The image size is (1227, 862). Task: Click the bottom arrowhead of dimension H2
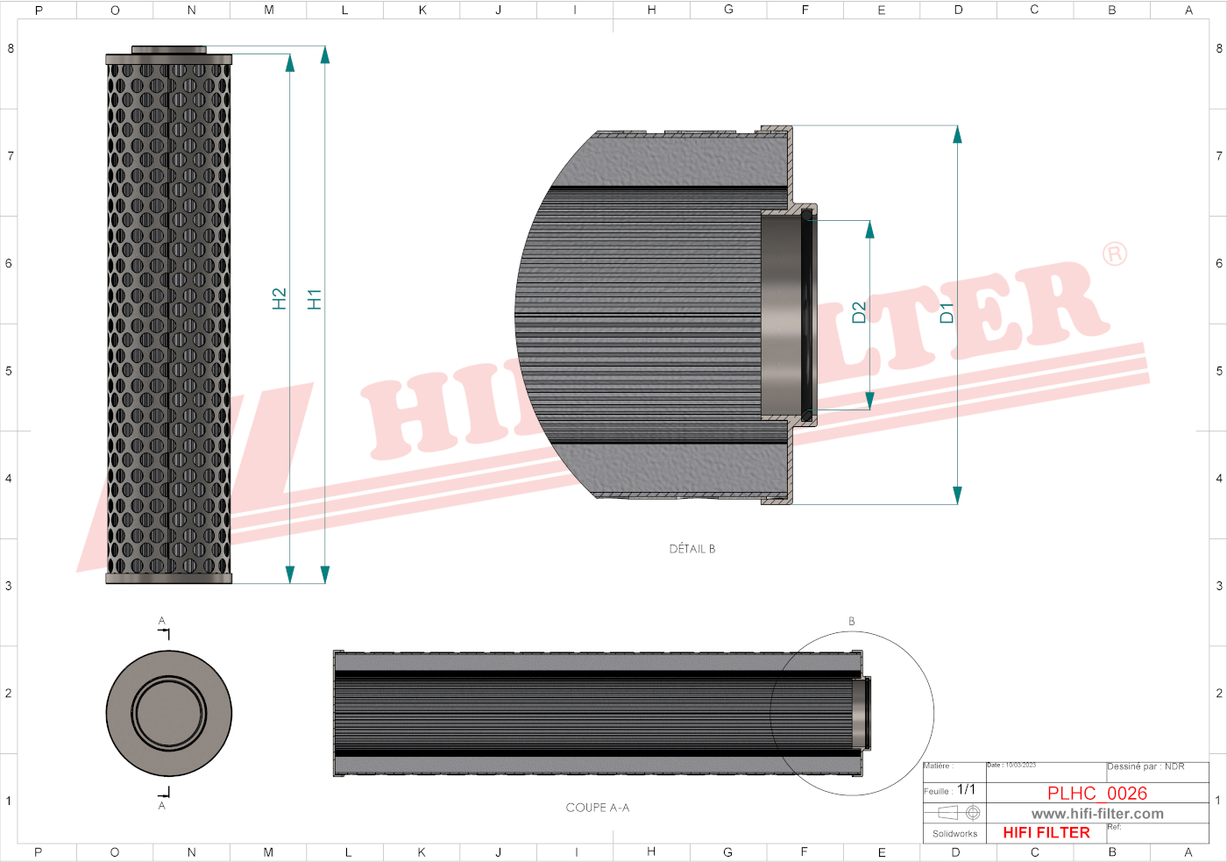(290, 574)
